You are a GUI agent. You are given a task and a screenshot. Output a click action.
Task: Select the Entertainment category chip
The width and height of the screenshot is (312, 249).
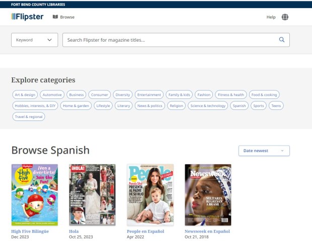[149, 94]
